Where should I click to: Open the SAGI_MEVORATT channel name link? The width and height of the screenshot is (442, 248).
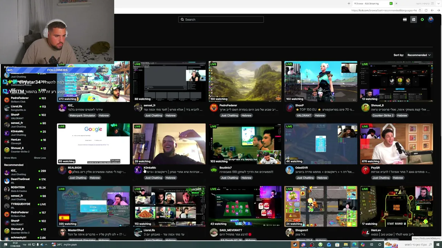tap(231, 230)
